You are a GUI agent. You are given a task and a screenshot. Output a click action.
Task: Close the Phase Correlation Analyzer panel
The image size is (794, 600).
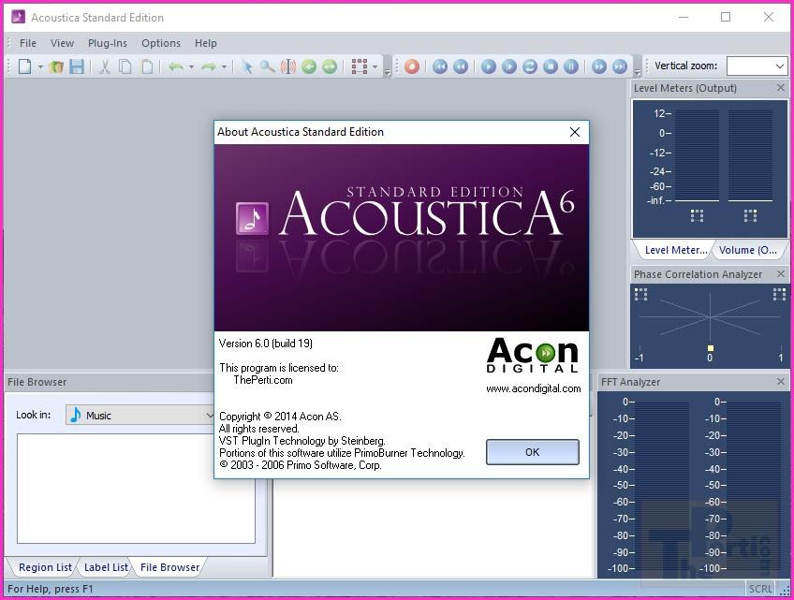point(781,274)
